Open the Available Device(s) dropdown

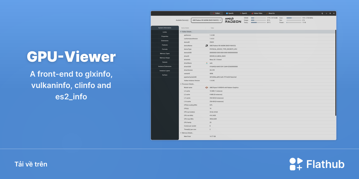click(x=207, y=20)
